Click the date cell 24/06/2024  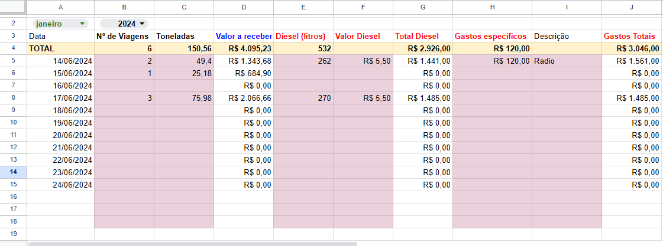pyautogui.click(x=61, y=185)
